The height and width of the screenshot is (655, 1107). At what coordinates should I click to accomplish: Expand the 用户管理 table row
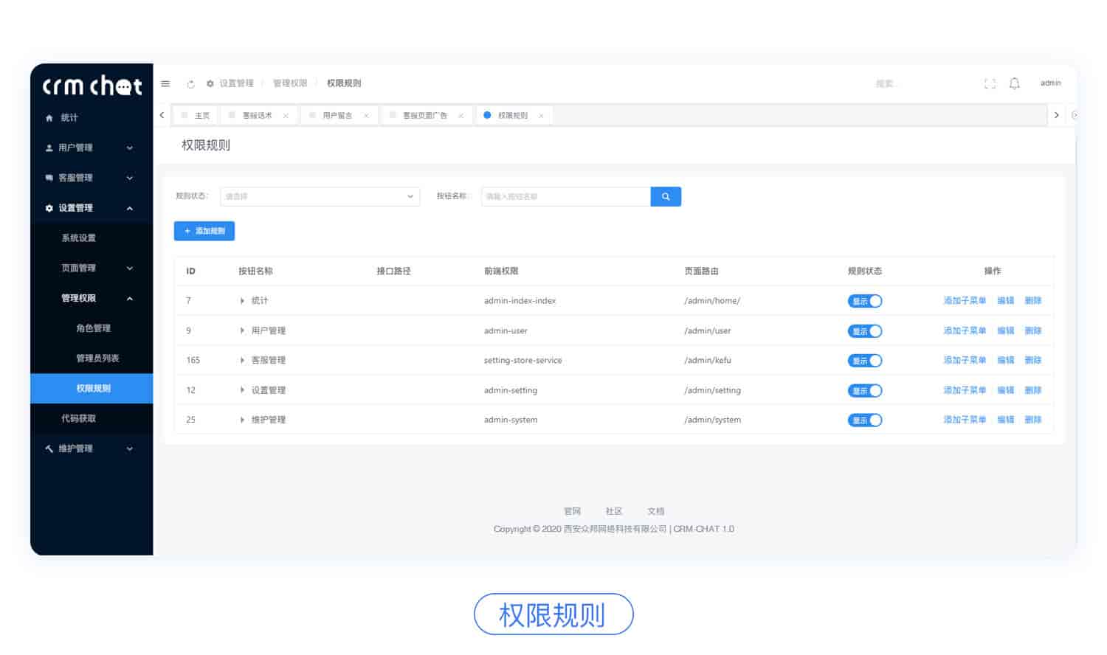[242, 331]
